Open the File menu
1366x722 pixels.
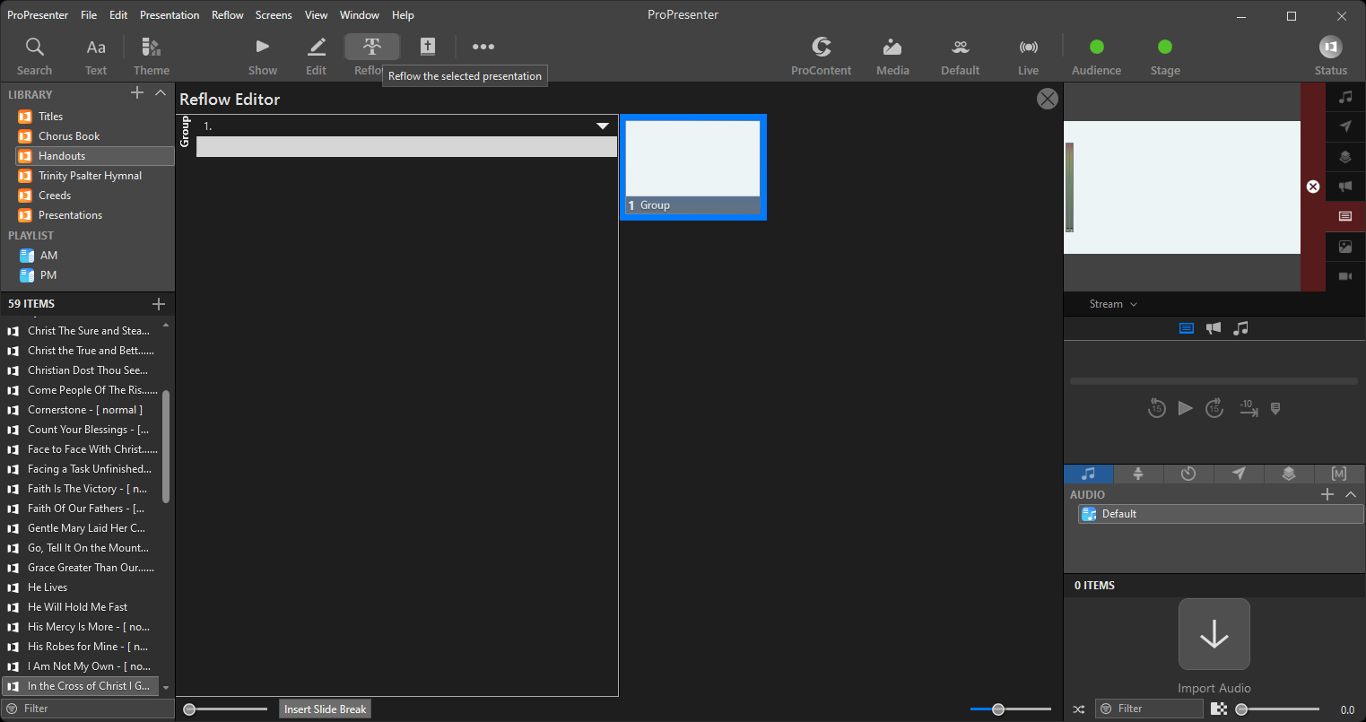click(89, 15)
